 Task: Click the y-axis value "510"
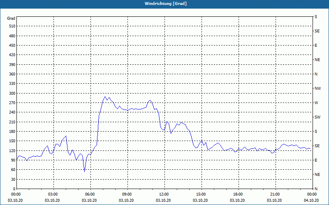coord(12,26)
